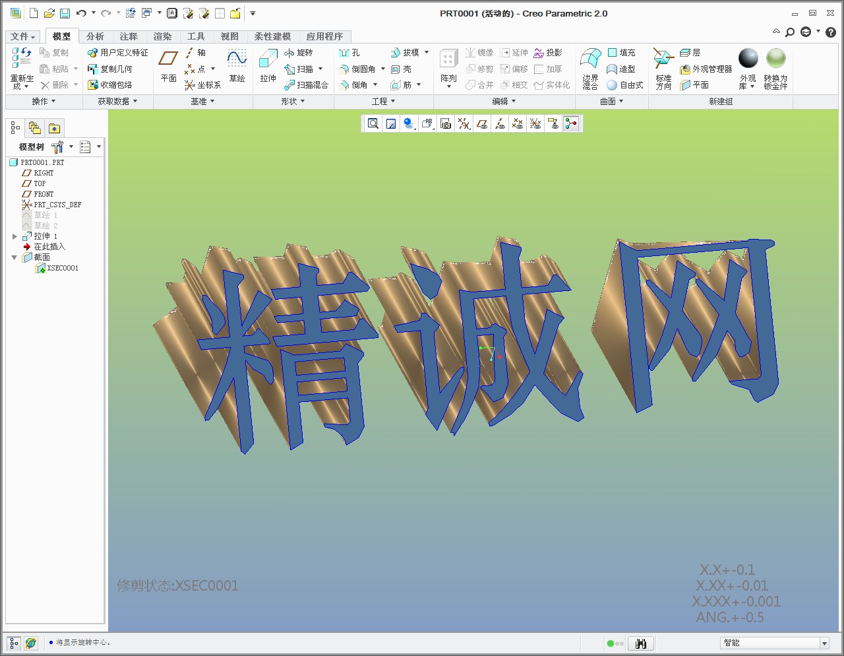Toggle datum display filters button
The image size is (844, 656).
tap(464, 123)
